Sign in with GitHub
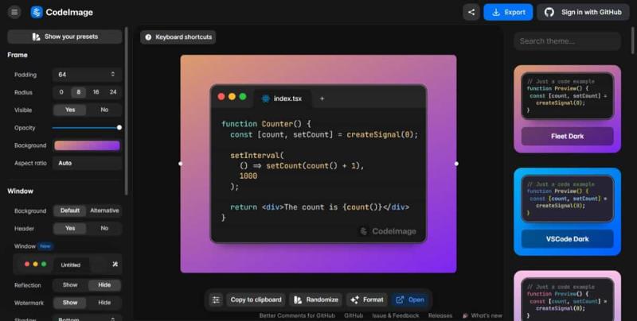The image size is (637, 321). 583,12
